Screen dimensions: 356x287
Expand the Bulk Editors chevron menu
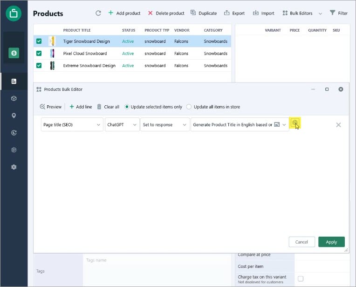point(320,14)
